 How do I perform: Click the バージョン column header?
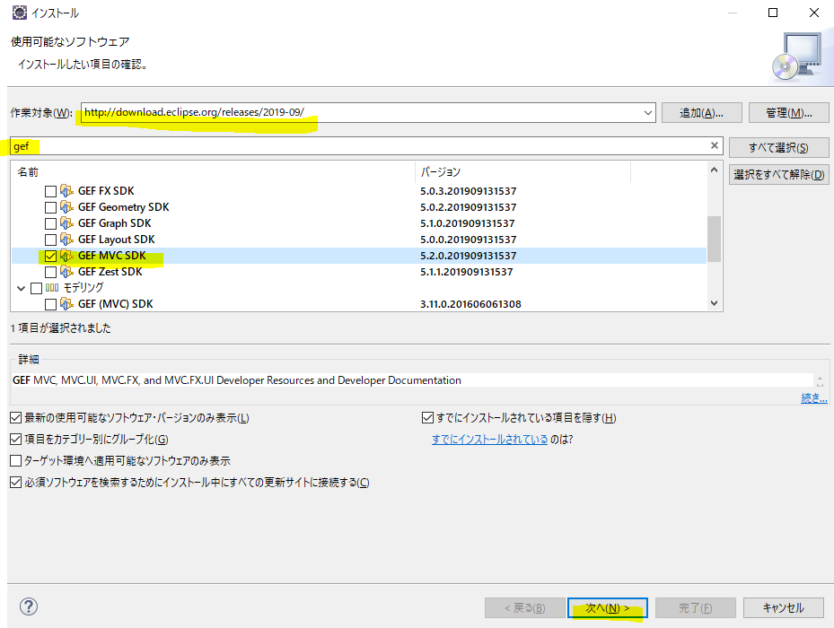point(522,171)
